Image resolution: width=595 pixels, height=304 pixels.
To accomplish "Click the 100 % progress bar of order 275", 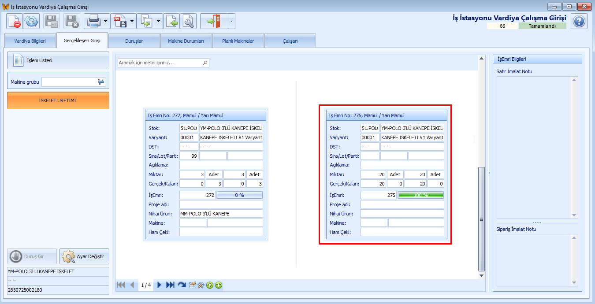I will (x=421, y=195).
